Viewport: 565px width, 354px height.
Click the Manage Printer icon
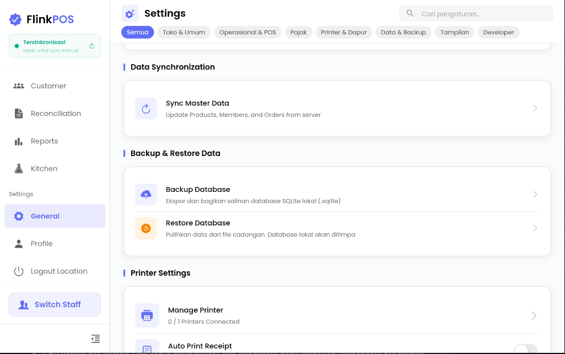click(x=147, y=315)
